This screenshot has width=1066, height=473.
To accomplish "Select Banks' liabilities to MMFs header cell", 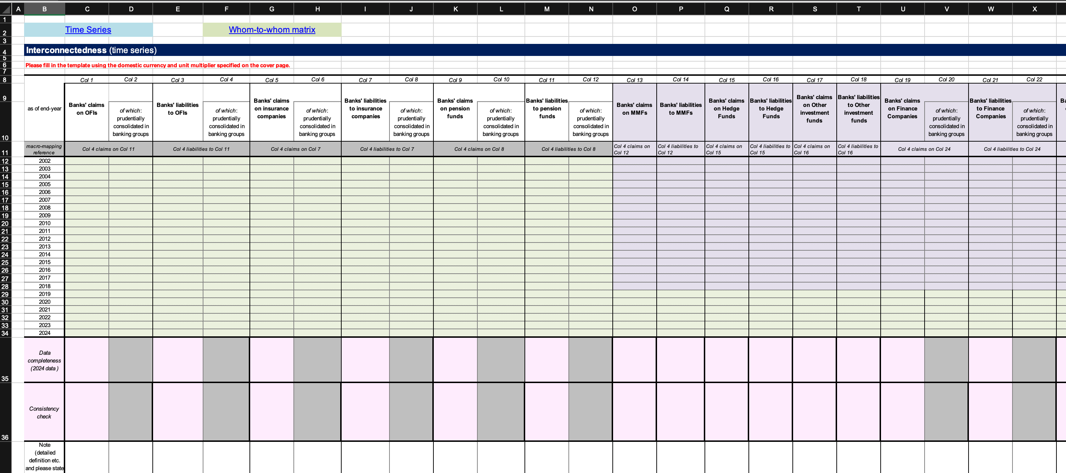I will (680, 109).
